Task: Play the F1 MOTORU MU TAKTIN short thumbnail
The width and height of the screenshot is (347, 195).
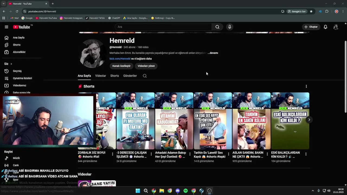Action: coord(135,121)
